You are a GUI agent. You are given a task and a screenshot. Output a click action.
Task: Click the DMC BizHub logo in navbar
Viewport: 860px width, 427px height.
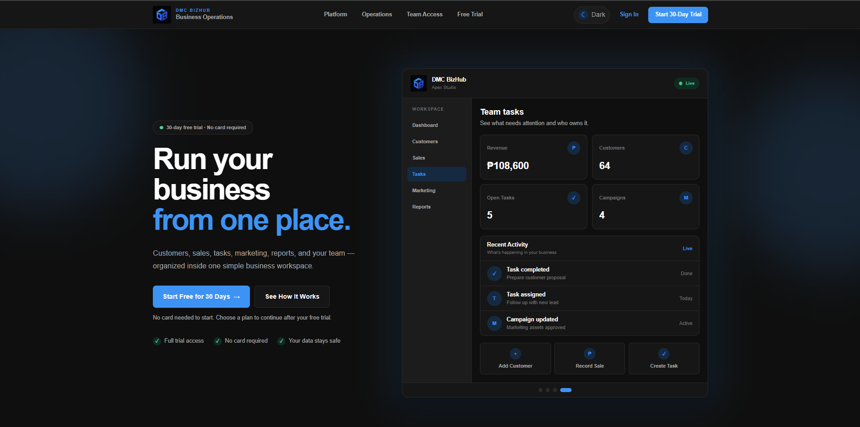point(162,15)
